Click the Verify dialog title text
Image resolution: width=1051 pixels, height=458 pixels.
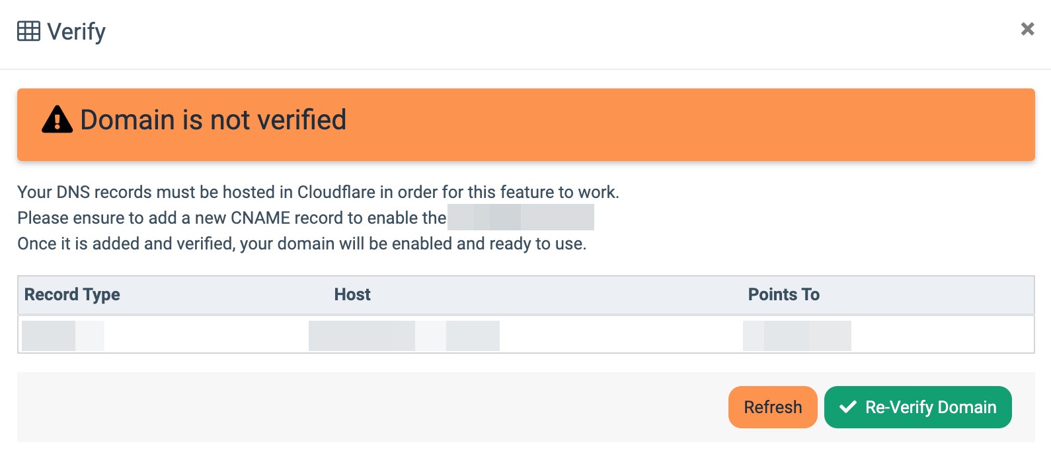click(x=77, y=32)
